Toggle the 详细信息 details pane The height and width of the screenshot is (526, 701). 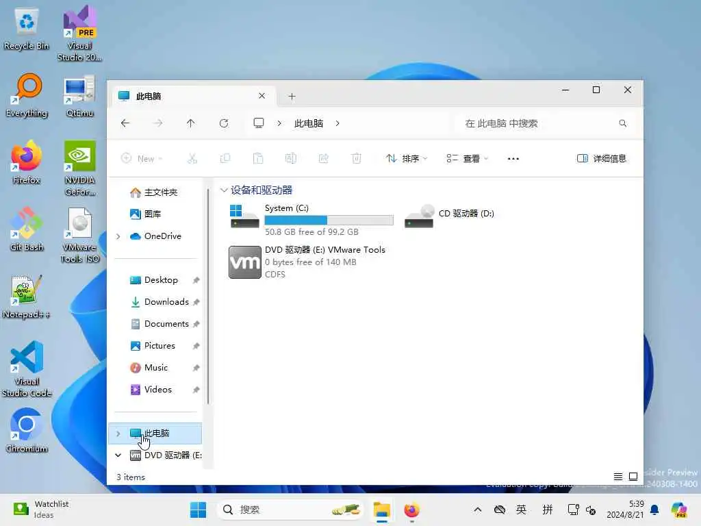[601, 158]
